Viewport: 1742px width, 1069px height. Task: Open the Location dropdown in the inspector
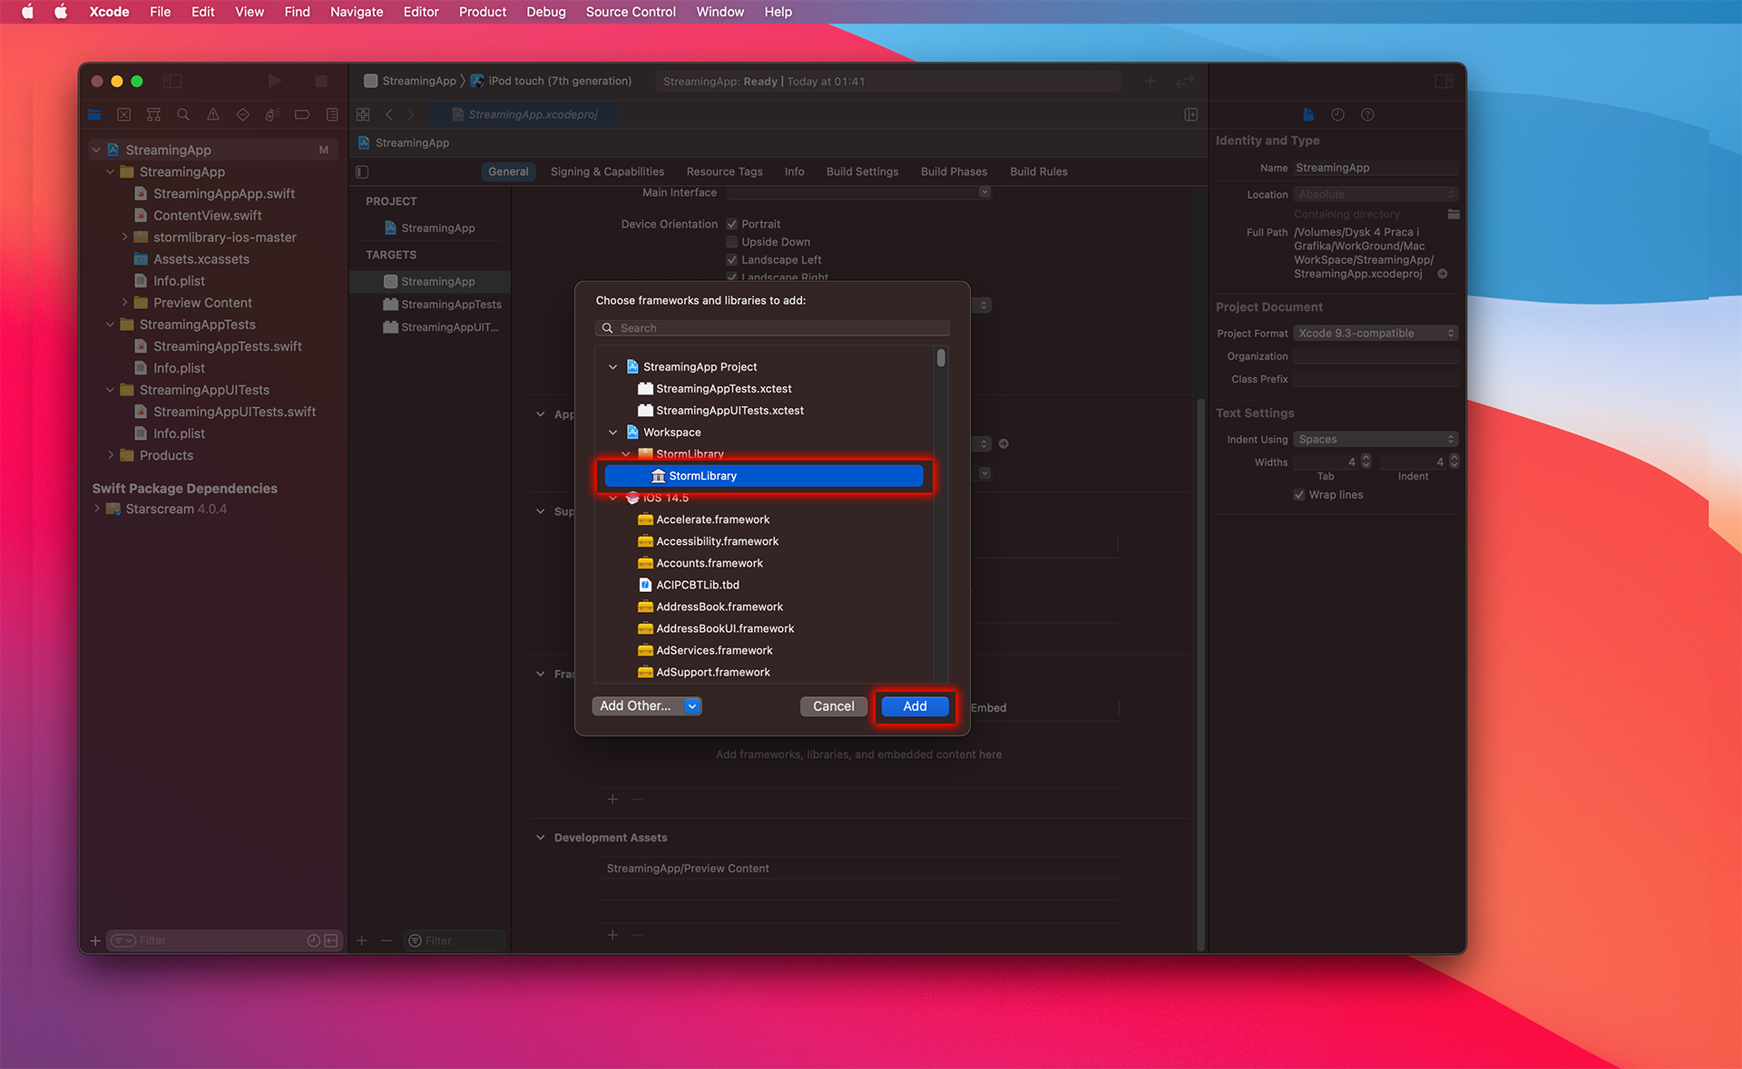(x=1375, y=195)
